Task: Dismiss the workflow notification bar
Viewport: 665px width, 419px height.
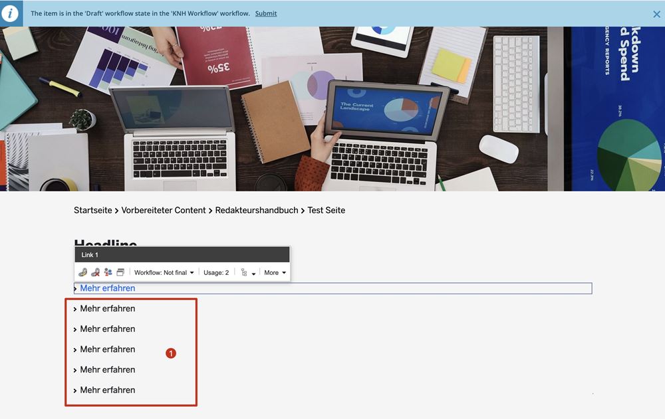Action: click(x=656, y=14)
